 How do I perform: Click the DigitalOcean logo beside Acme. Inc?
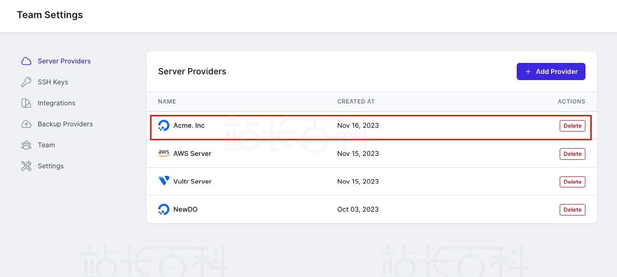164,126
